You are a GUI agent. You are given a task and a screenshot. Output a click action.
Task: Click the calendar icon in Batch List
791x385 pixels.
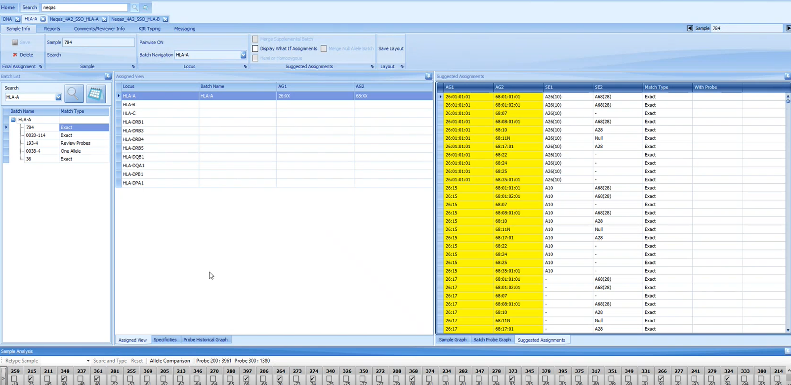[x=96, y=93]
